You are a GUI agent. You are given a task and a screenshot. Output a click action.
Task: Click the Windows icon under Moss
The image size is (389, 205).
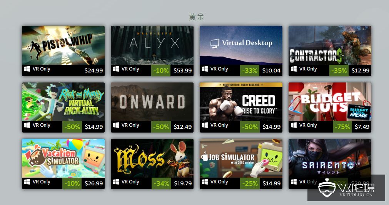[x=116, y=181]
